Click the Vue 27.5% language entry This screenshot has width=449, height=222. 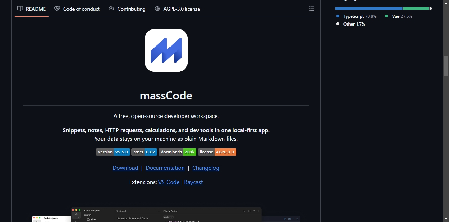click(399, 16)
